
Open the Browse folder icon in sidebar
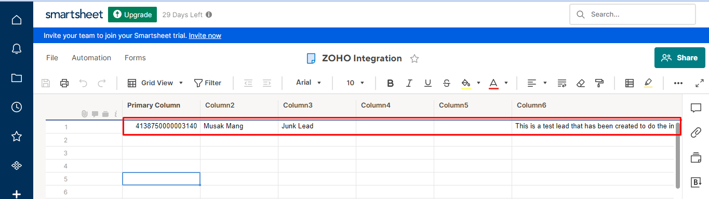(x=17, y=78)
